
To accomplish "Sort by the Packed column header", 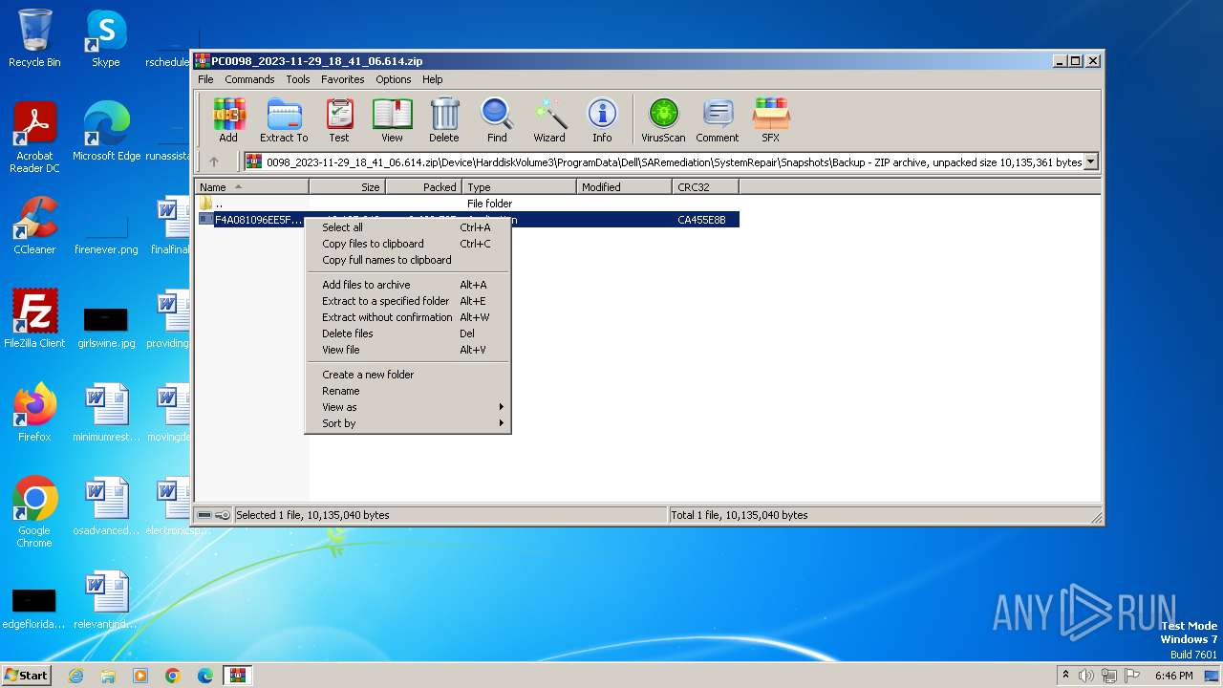I will (x=423, y=187).
